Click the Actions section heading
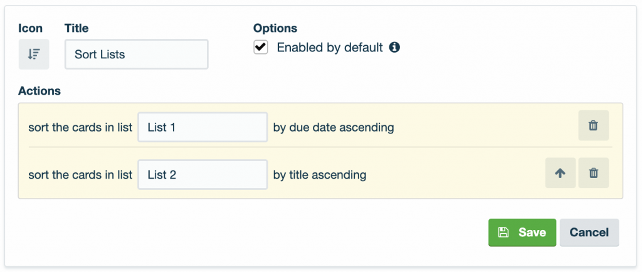 pos(39,91)
